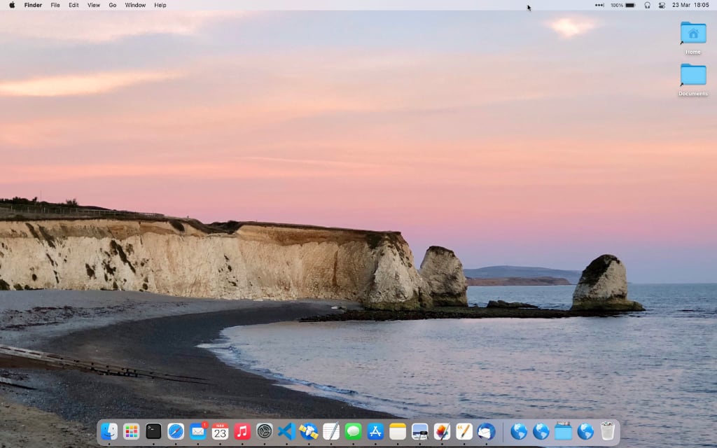Screen dimensions: 717x448
Task: Open Launchpad from the dock
Action: (x=131, y=432)
